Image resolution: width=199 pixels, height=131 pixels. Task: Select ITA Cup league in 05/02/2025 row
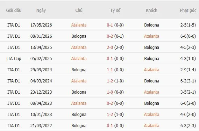click(x=14, y=59)
